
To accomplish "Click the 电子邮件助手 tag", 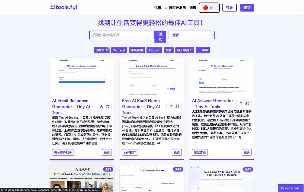I will tap(63, 152).
